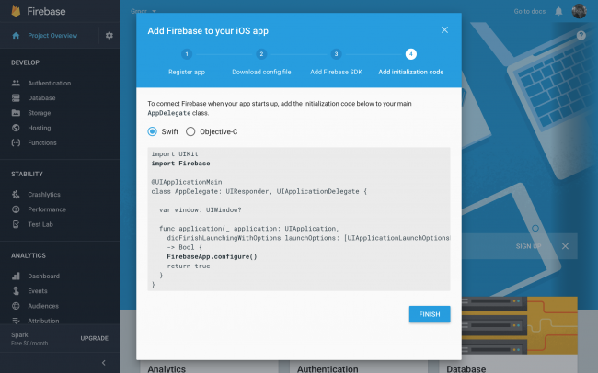This screenshot has height=373, width=598.
Task: Click the Firebase logo icon
Action: coord(16,11)
